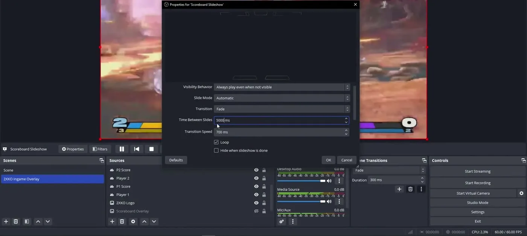The height and width of the screenshot is (236, 527).
Task: Open Virtual Camera settings gear
Action: 521,193
